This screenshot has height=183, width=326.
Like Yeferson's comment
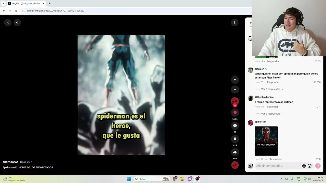315,82
